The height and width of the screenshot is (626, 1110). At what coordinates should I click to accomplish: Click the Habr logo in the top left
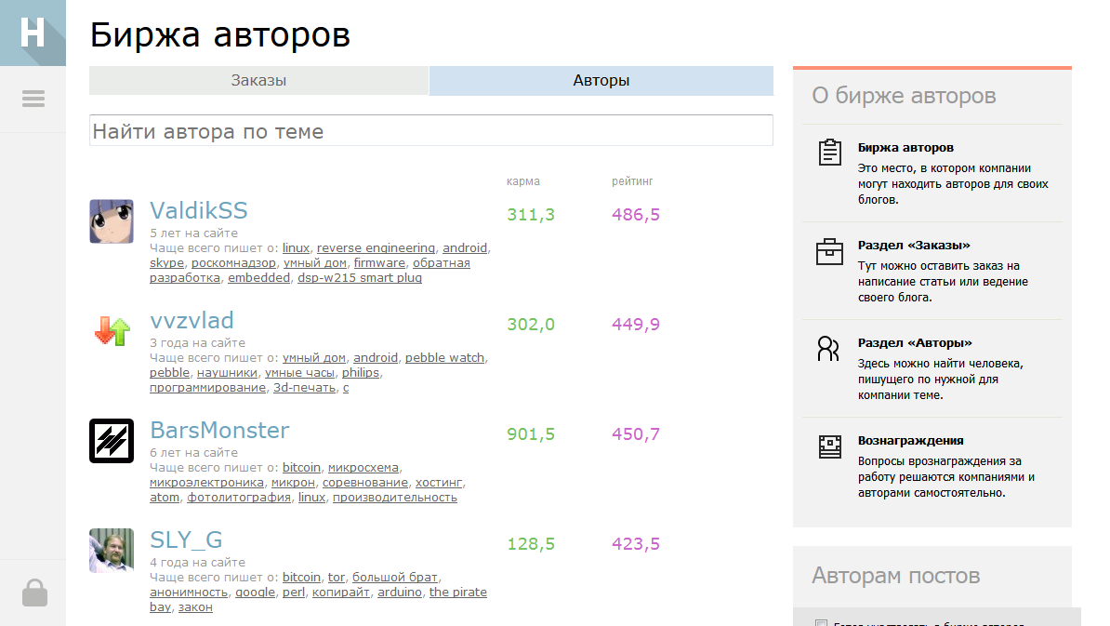point(33,33)
